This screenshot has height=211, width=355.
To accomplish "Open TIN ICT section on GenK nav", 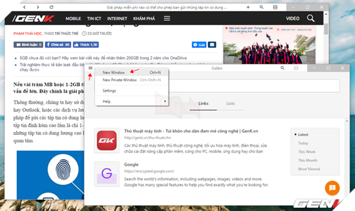I will 94,19.
